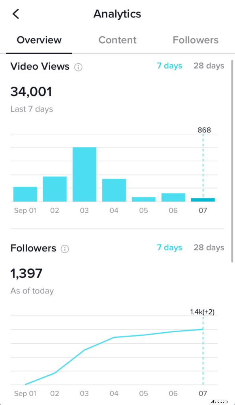The height and width of the screenshot is (405, 235).
Task: Switch Followers chart to 28 days
Action: pyautogui.click(x=209, y=247)
